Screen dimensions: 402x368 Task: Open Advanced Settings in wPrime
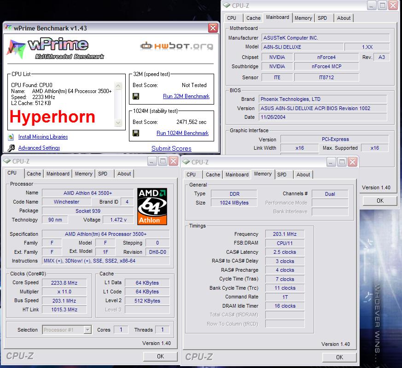39,148
